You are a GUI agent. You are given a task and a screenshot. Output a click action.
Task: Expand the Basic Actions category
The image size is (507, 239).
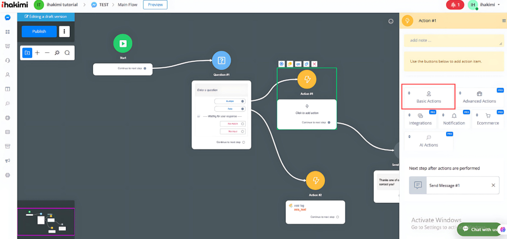coord(428,97)
